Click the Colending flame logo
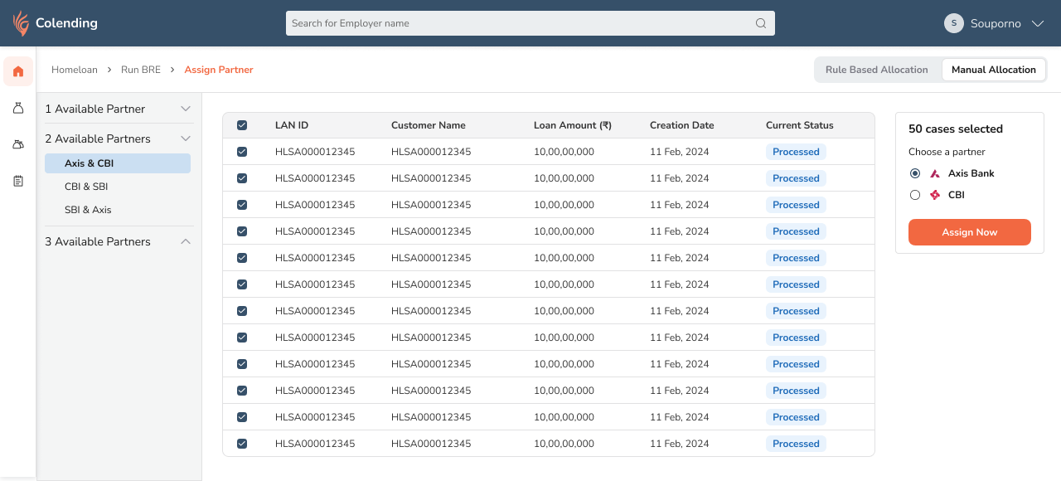The height and width of the screenshot is (481, 1061). pos(21,23)
